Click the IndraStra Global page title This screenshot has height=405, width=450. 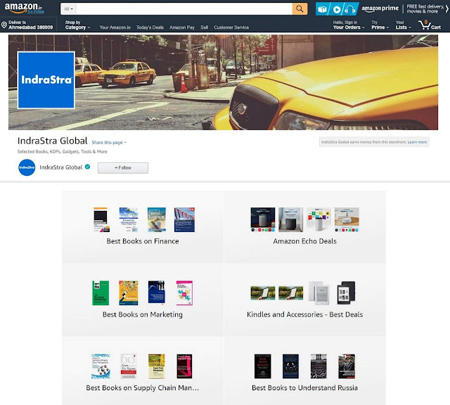pos(53,141)
